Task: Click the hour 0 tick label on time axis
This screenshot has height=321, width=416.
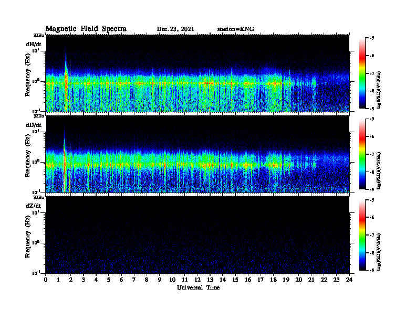Action: [46, 280]
